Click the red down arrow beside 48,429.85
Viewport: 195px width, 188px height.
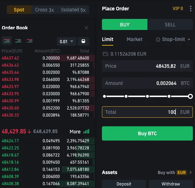coord(29,131)
